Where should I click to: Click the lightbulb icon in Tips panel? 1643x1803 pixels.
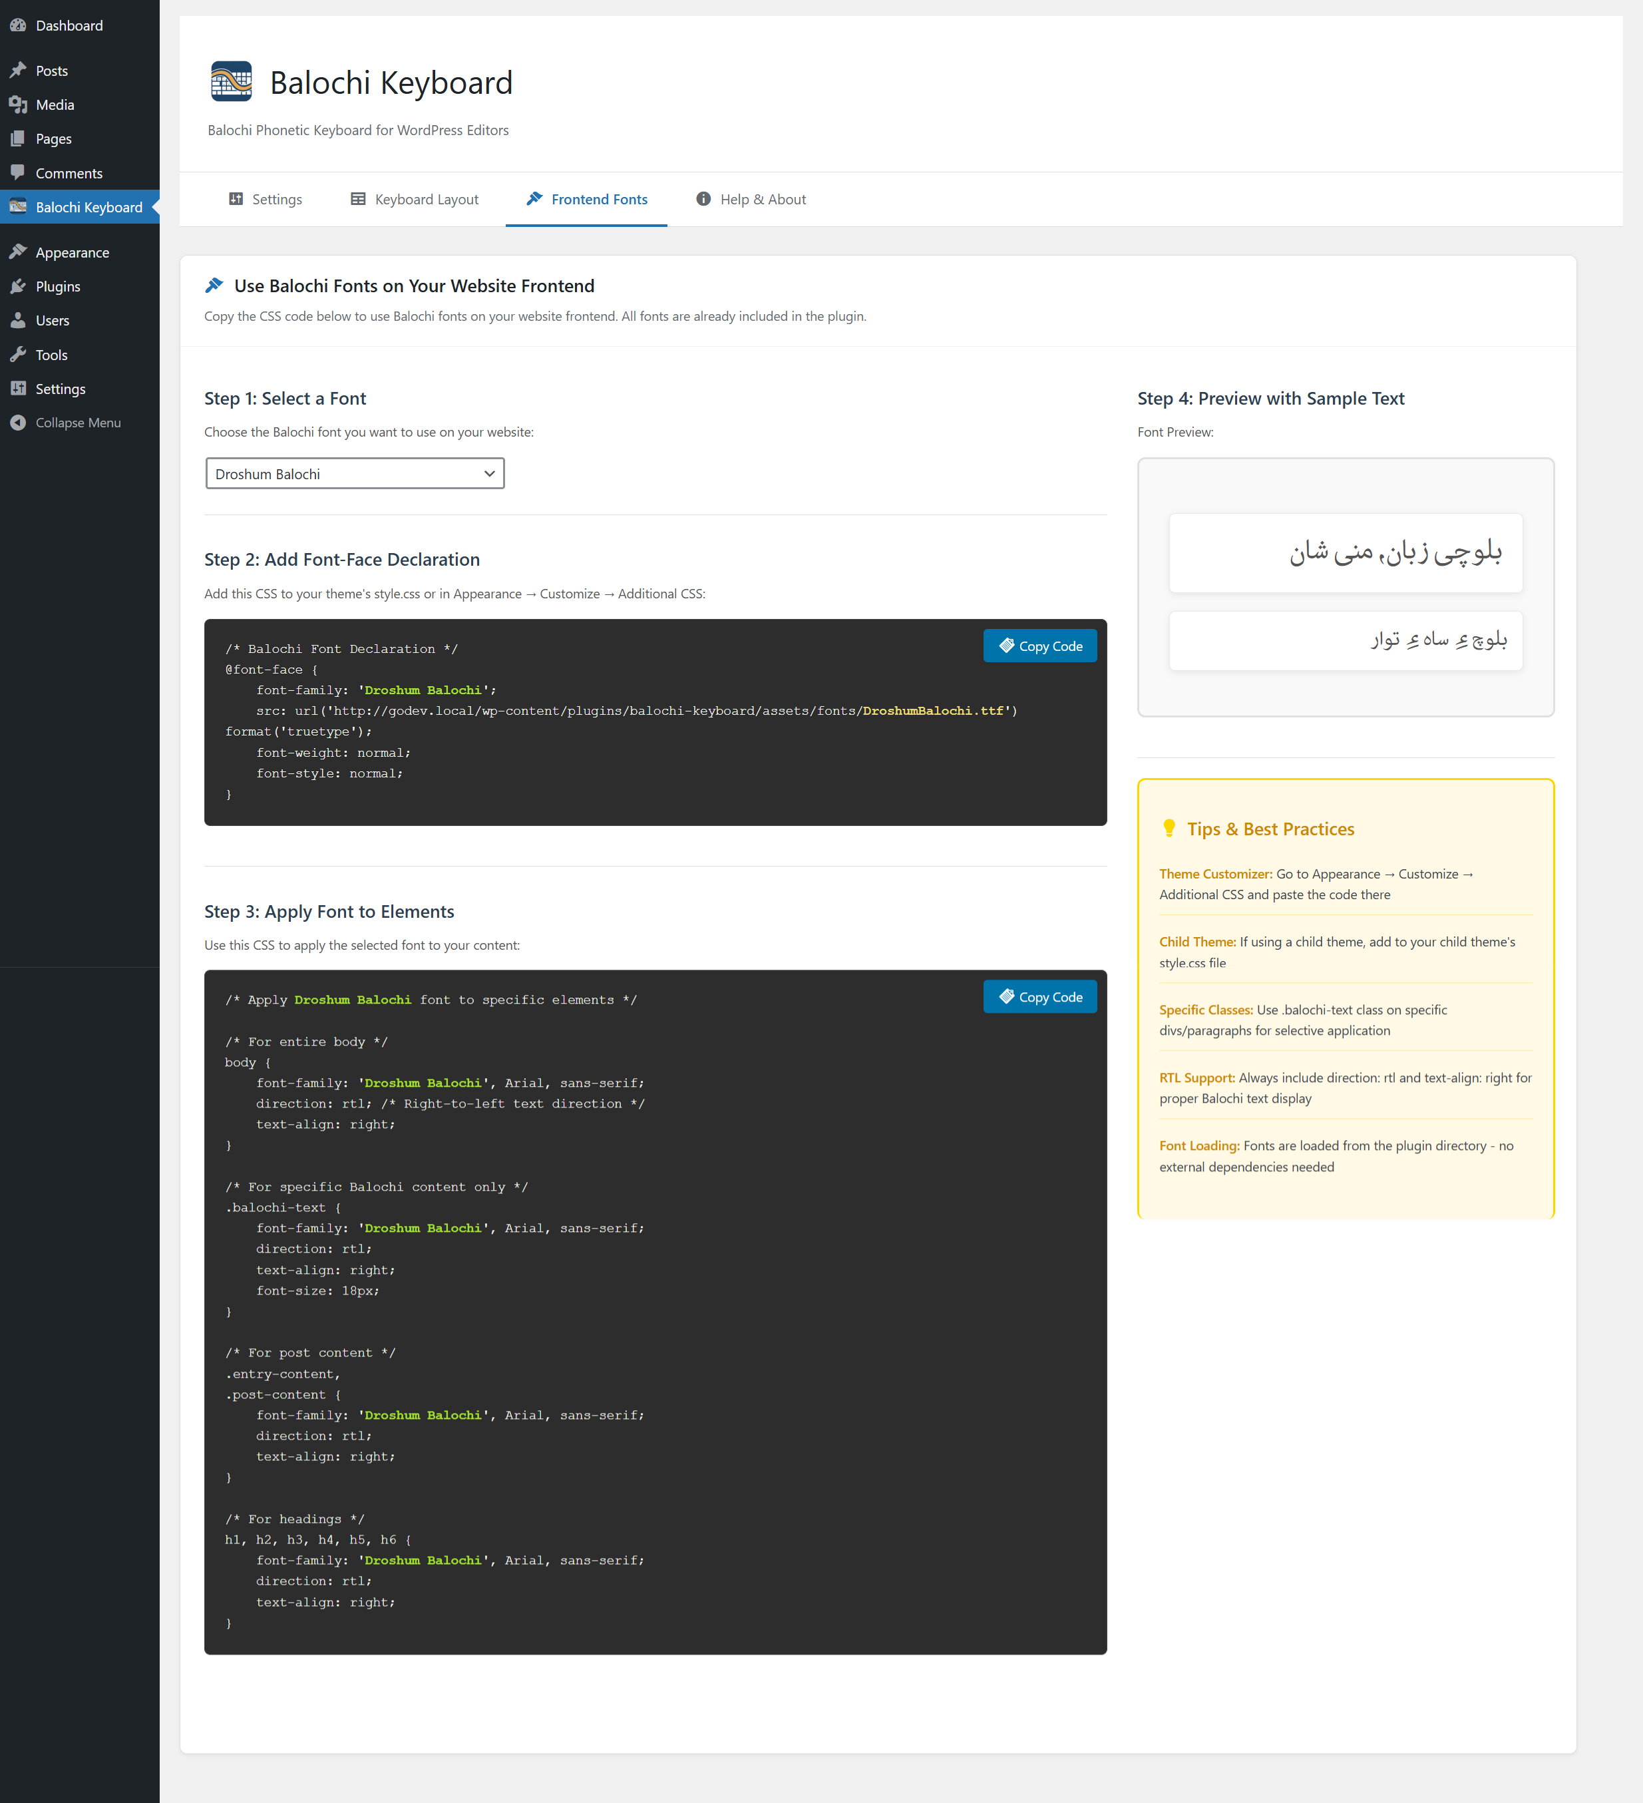[x=1169, y=828]
